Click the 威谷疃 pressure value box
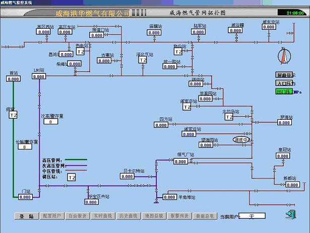This screenshot has height=233, width=310. click(x=235, y=30)
